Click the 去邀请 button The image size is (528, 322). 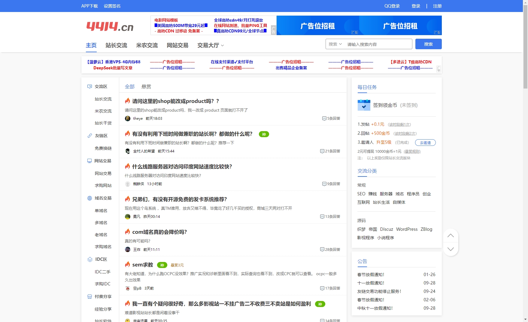pyautogui.click(x=425, y=143)
